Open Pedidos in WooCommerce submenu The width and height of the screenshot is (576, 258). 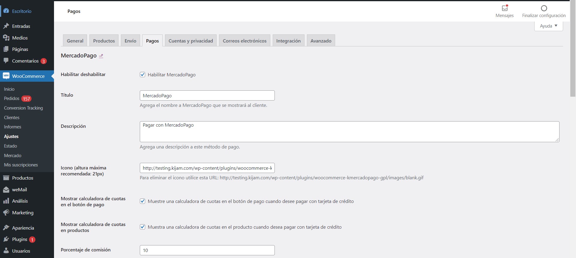click(x=12, y=98)
